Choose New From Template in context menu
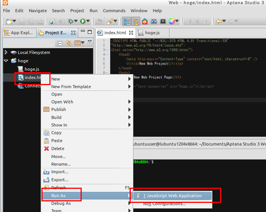The width and height of the screenshot is (266, 212). 87,87
